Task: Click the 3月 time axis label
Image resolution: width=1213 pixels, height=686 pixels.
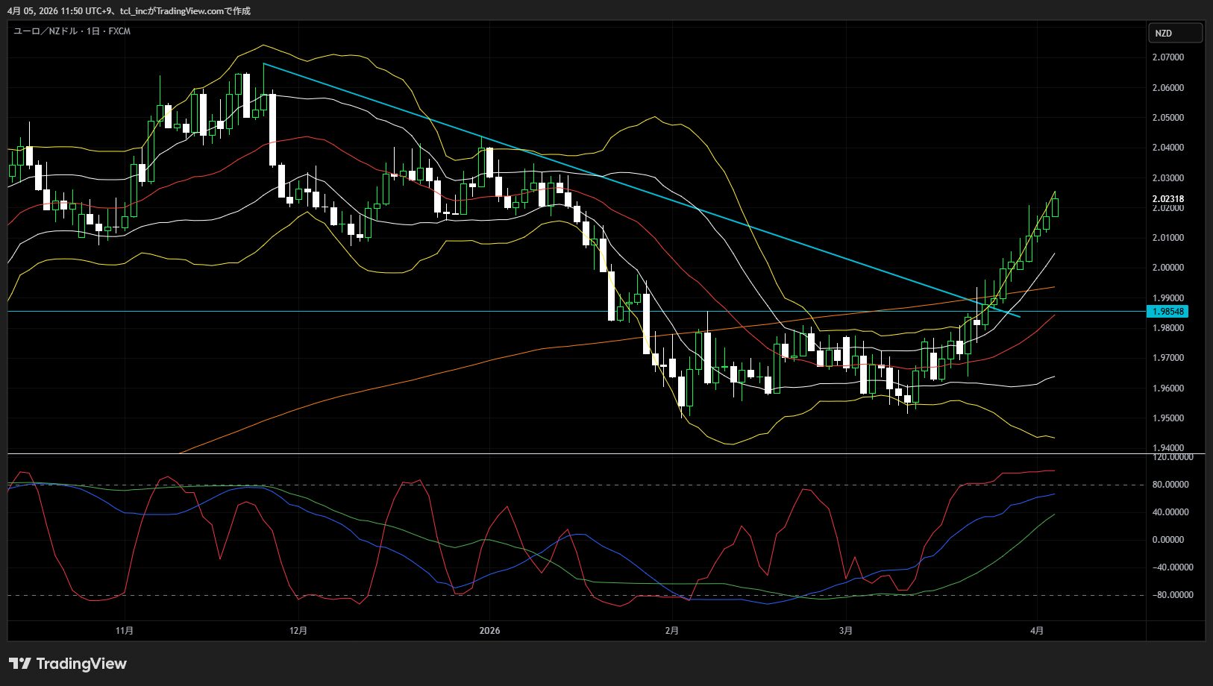Action: tap(845, 631)
